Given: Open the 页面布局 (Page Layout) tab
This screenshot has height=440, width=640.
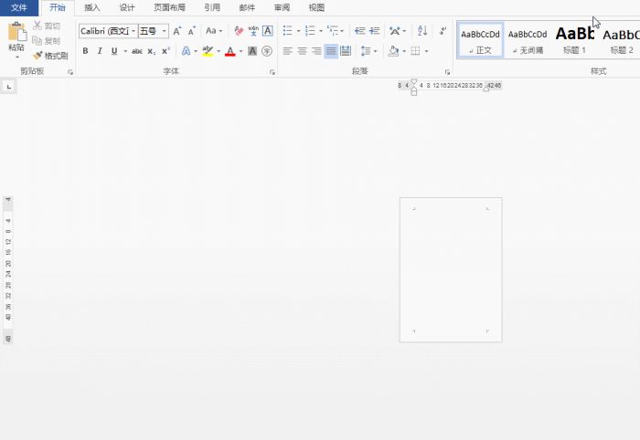Looking at the screenshot, I should (169, 7).
